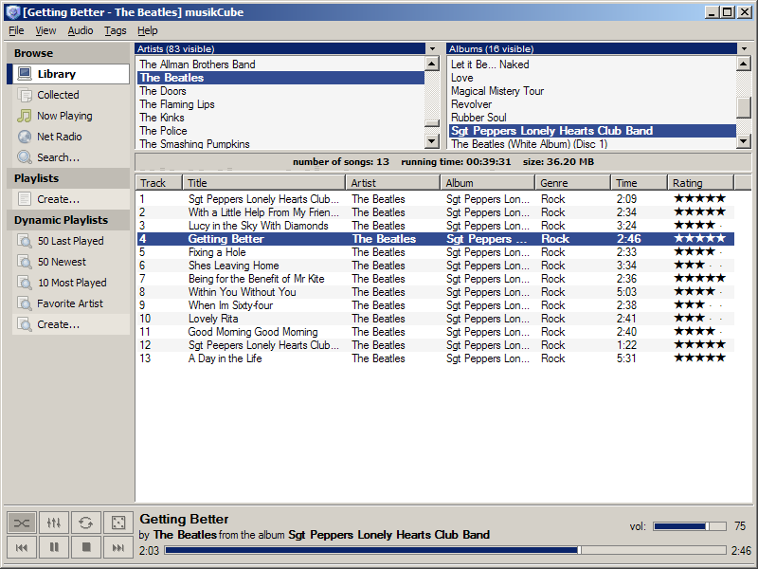
Task: Change star rating of Lovely Rita
Action: (699, 319)
